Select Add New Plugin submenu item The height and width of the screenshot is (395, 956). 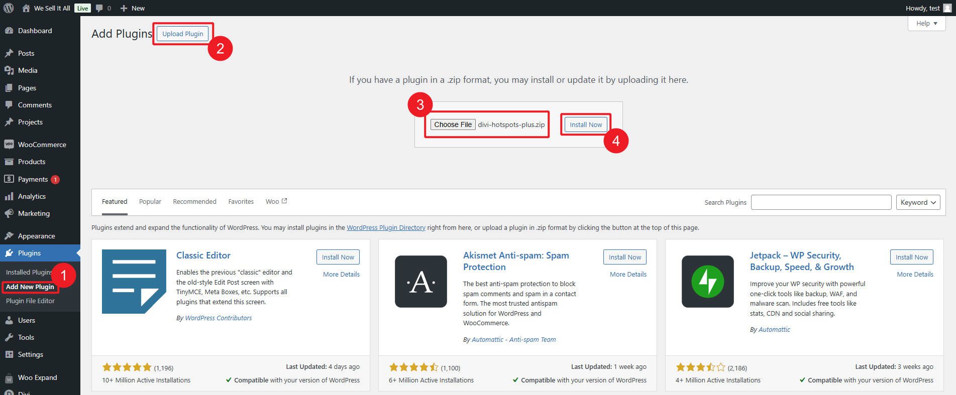tap(30, 287)
